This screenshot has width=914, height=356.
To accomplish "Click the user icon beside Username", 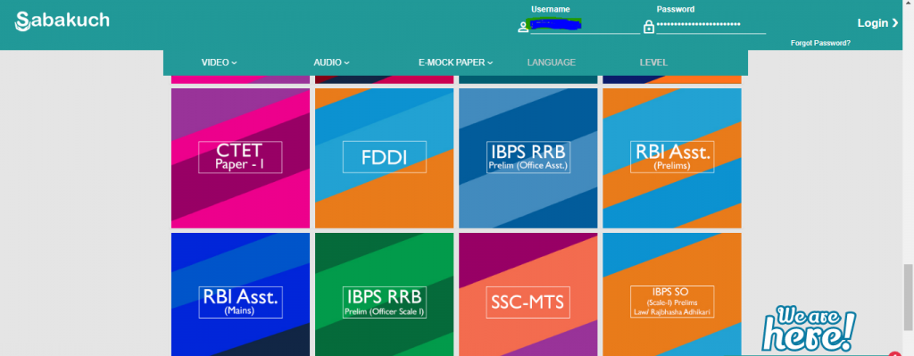I will coord(523,27).
